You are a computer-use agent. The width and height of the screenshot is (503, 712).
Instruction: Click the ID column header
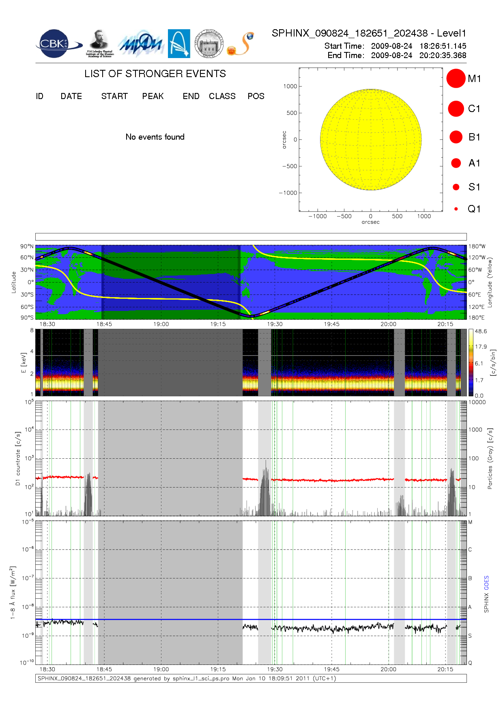click(x=40, y=96)
